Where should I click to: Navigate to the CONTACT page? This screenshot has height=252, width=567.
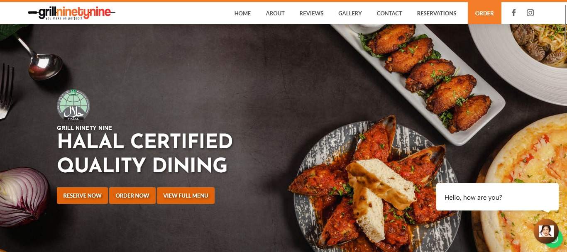point(389,13)
